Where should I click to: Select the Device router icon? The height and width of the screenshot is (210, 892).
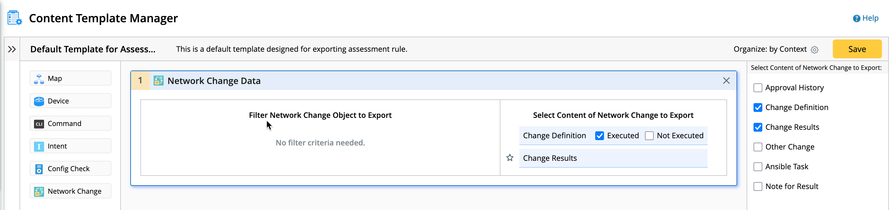(x=39, y=101)
